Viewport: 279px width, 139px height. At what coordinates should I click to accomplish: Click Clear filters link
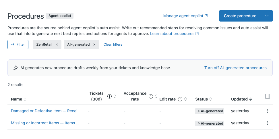click(113, 45)
